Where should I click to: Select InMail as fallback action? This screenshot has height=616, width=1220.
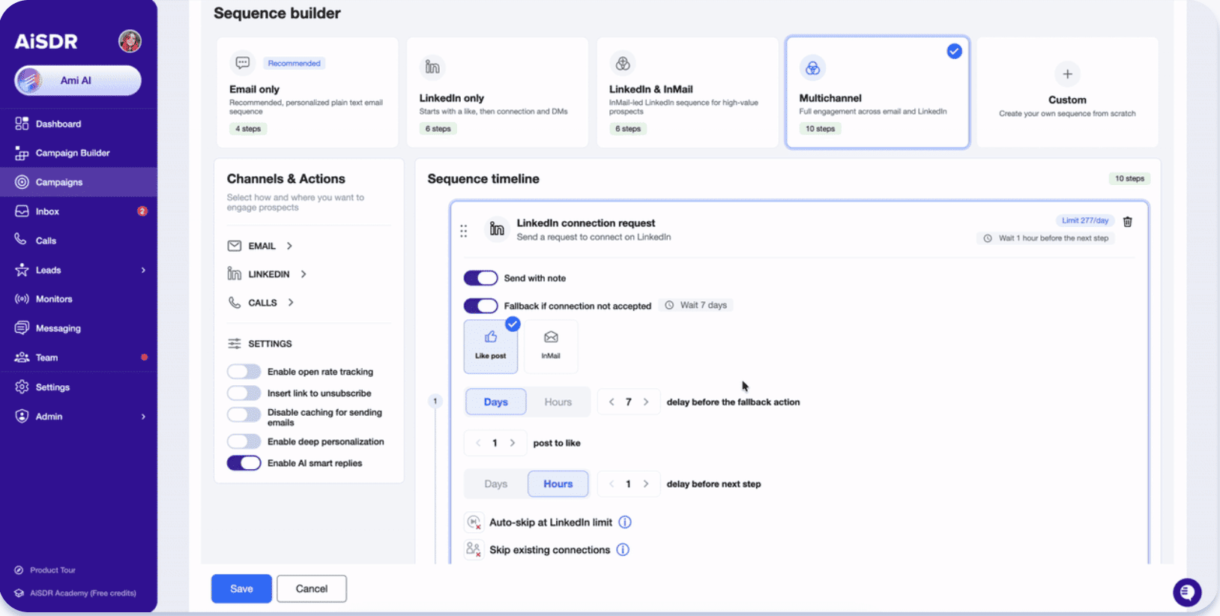[551, 346]
